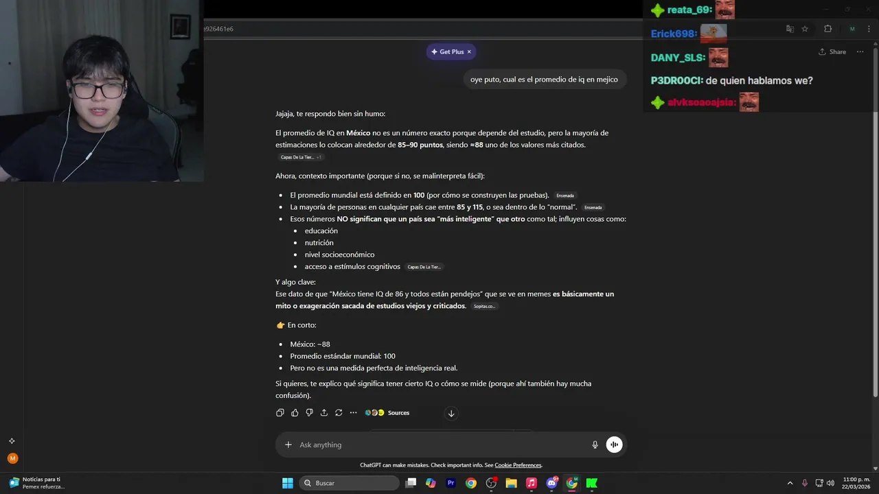Open the three-dot more actions below the response
This screenshot has width=879, height=494.
pos(354,412)
